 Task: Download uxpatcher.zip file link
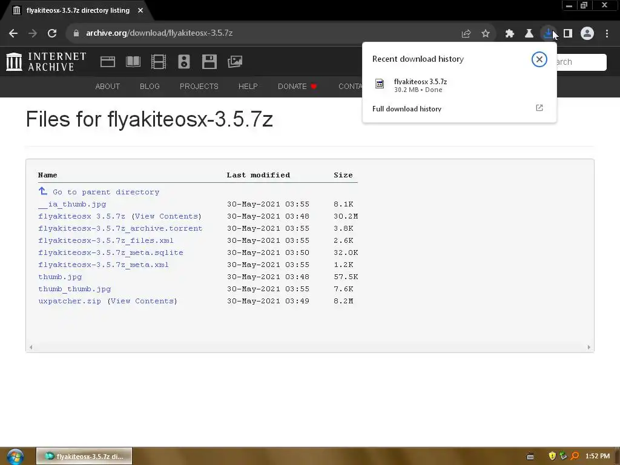click(70, 302)
